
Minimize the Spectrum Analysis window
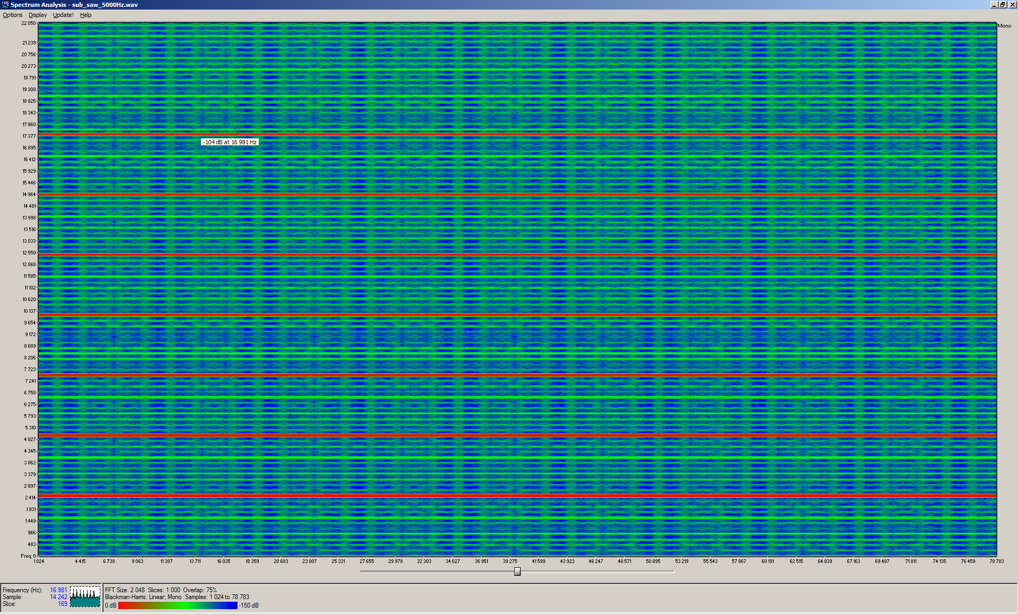click(994, 4)
